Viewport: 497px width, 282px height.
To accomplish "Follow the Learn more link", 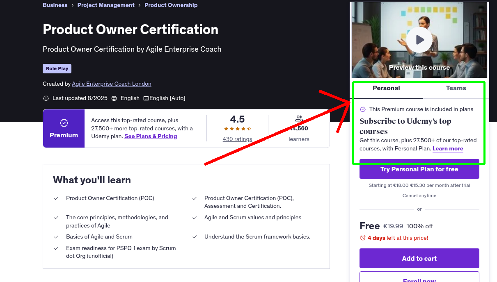I will click(448, 148).
